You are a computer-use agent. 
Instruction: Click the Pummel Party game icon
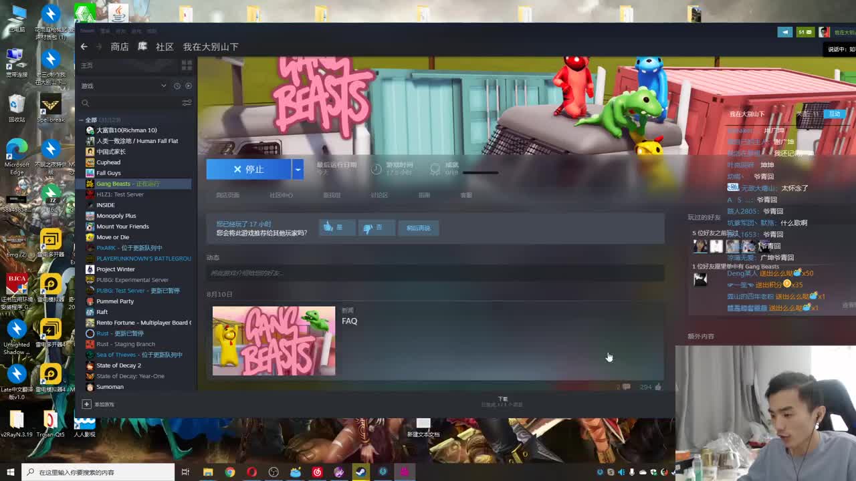[x=90, y=301]
